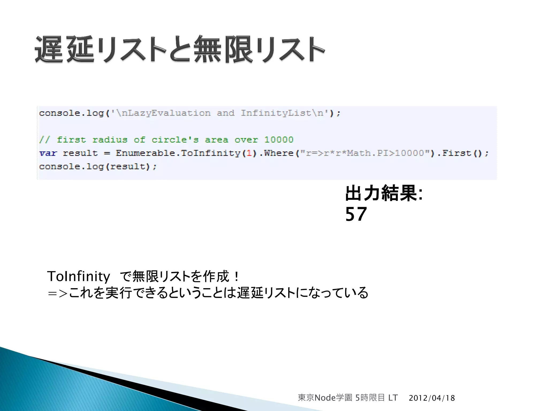Click the footer date 2012/04/18

[x=432, y=398]
